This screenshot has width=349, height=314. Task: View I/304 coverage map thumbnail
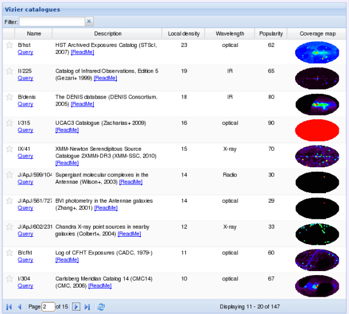[x=317, y=286]
